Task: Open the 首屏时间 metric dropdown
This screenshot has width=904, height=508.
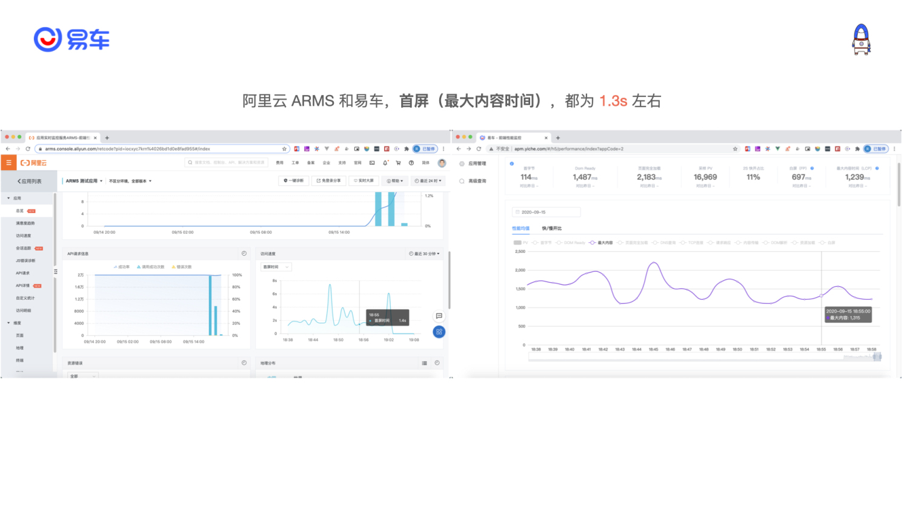Action: click(276, 267)
